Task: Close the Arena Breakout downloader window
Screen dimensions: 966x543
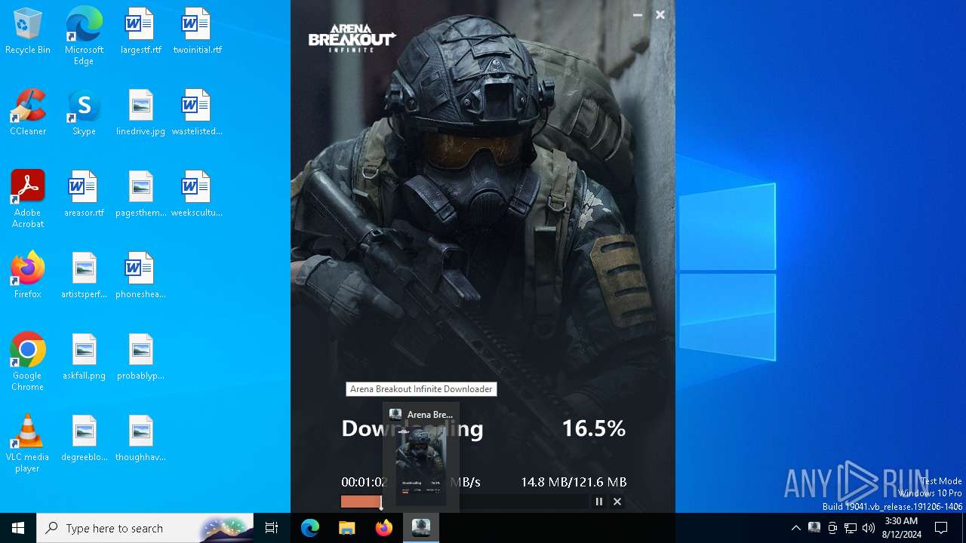Action: coord(660,15)
